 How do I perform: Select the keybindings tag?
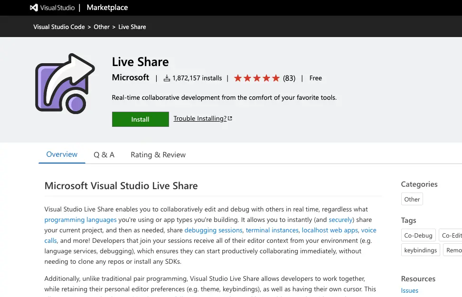tap(421, 250)
